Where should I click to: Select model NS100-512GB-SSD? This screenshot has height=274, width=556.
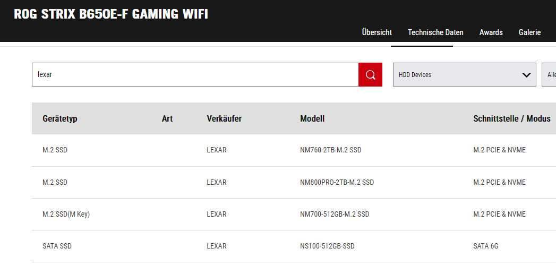click(x=327, y=246)
